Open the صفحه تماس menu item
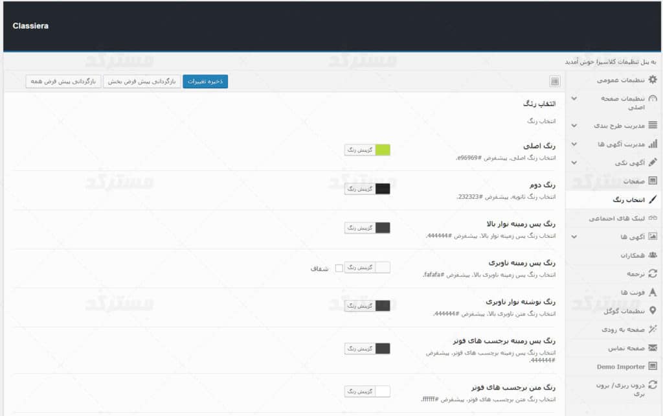Image resolution: width=663 pixels, height=416 pixels. (x=614, y=348)
